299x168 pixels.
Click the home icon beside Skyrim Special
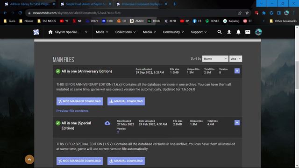50,32
